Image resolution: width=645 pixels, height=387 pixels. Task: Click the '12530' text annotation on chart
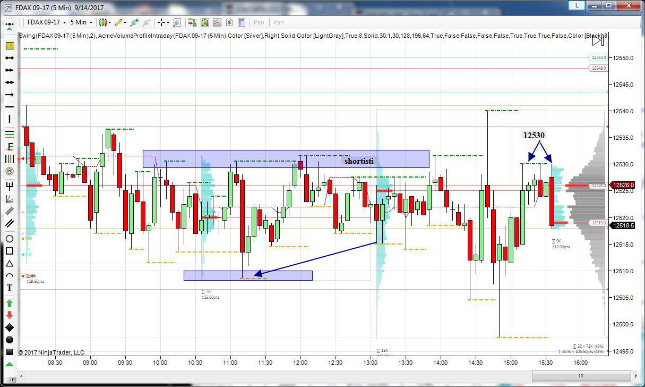(x=534, y=135)
